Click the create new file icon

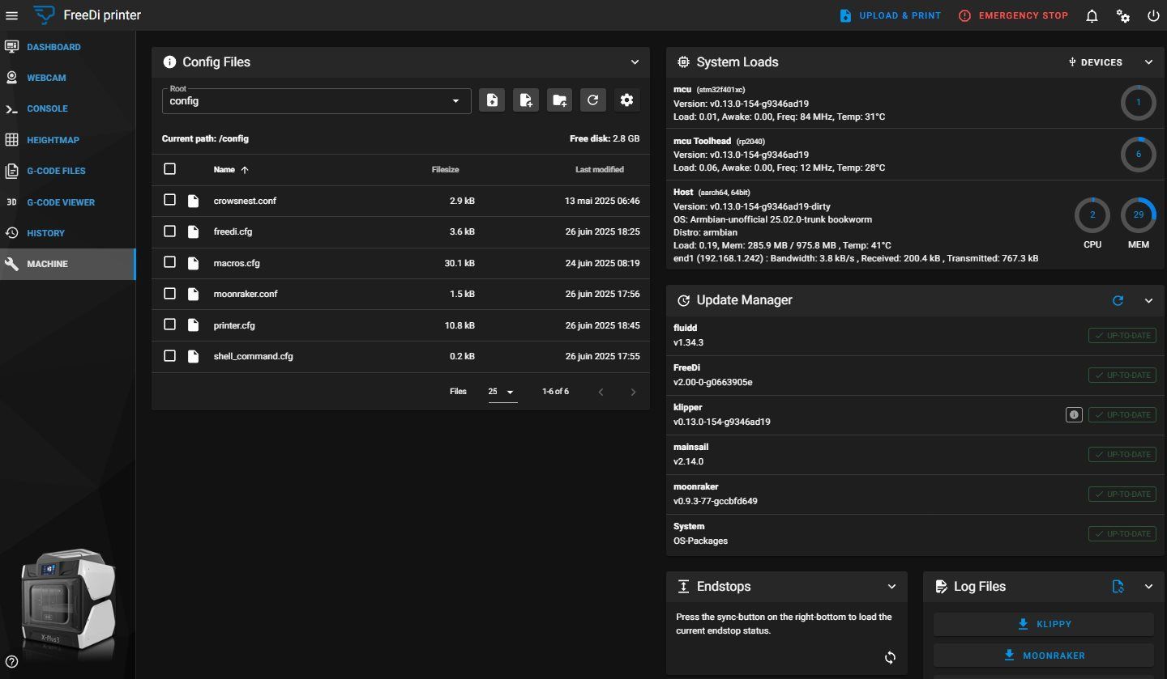click(x=526, y=100)
